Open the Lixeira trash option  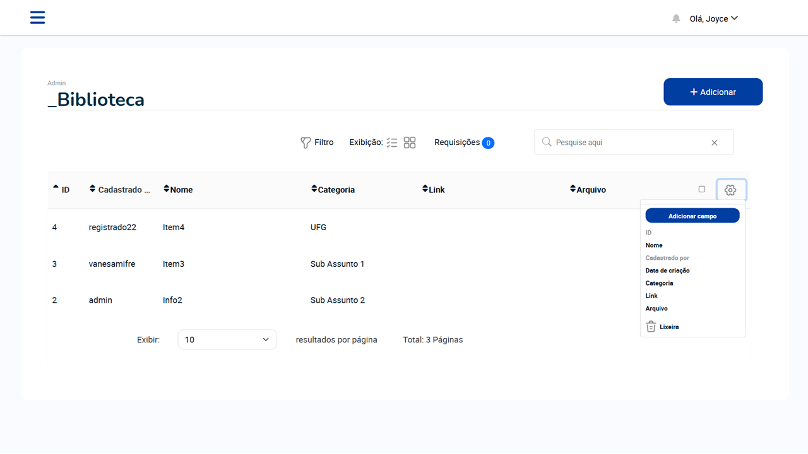[x=662, y=327]
